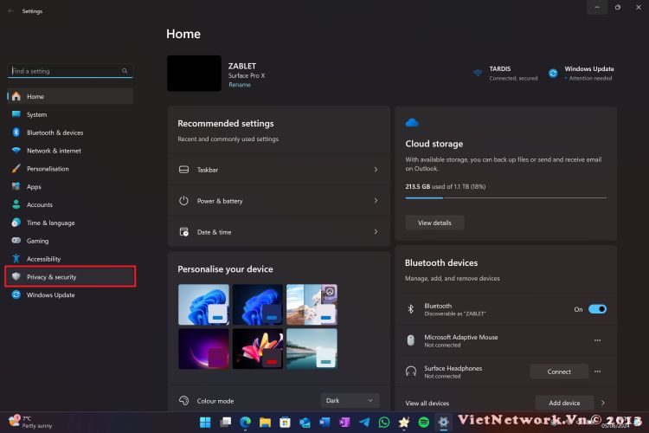This screenshot has height=433, width=649.
Task: Open the Colour mode Dark dropdown
Action: point(350,400)
